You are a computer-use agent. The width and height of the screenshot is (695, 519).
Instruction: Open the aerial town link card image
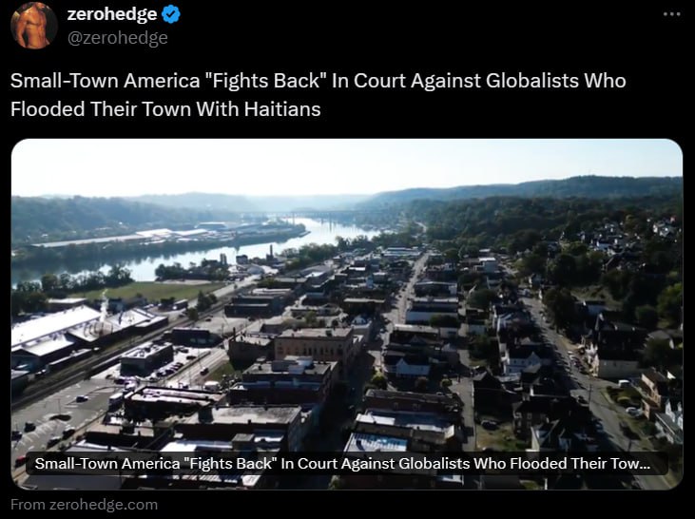point(347,315)
